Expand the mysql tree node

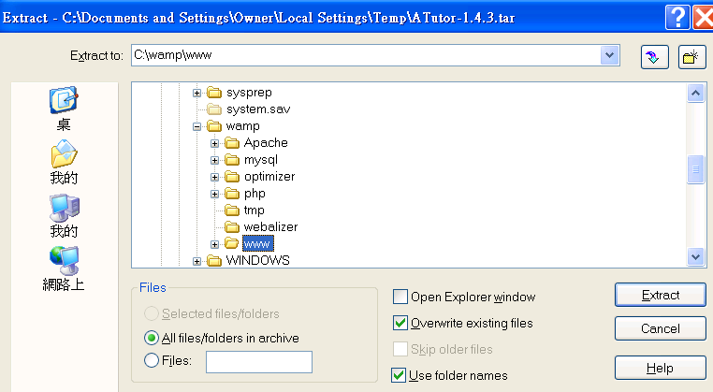(x=214, y=161)
